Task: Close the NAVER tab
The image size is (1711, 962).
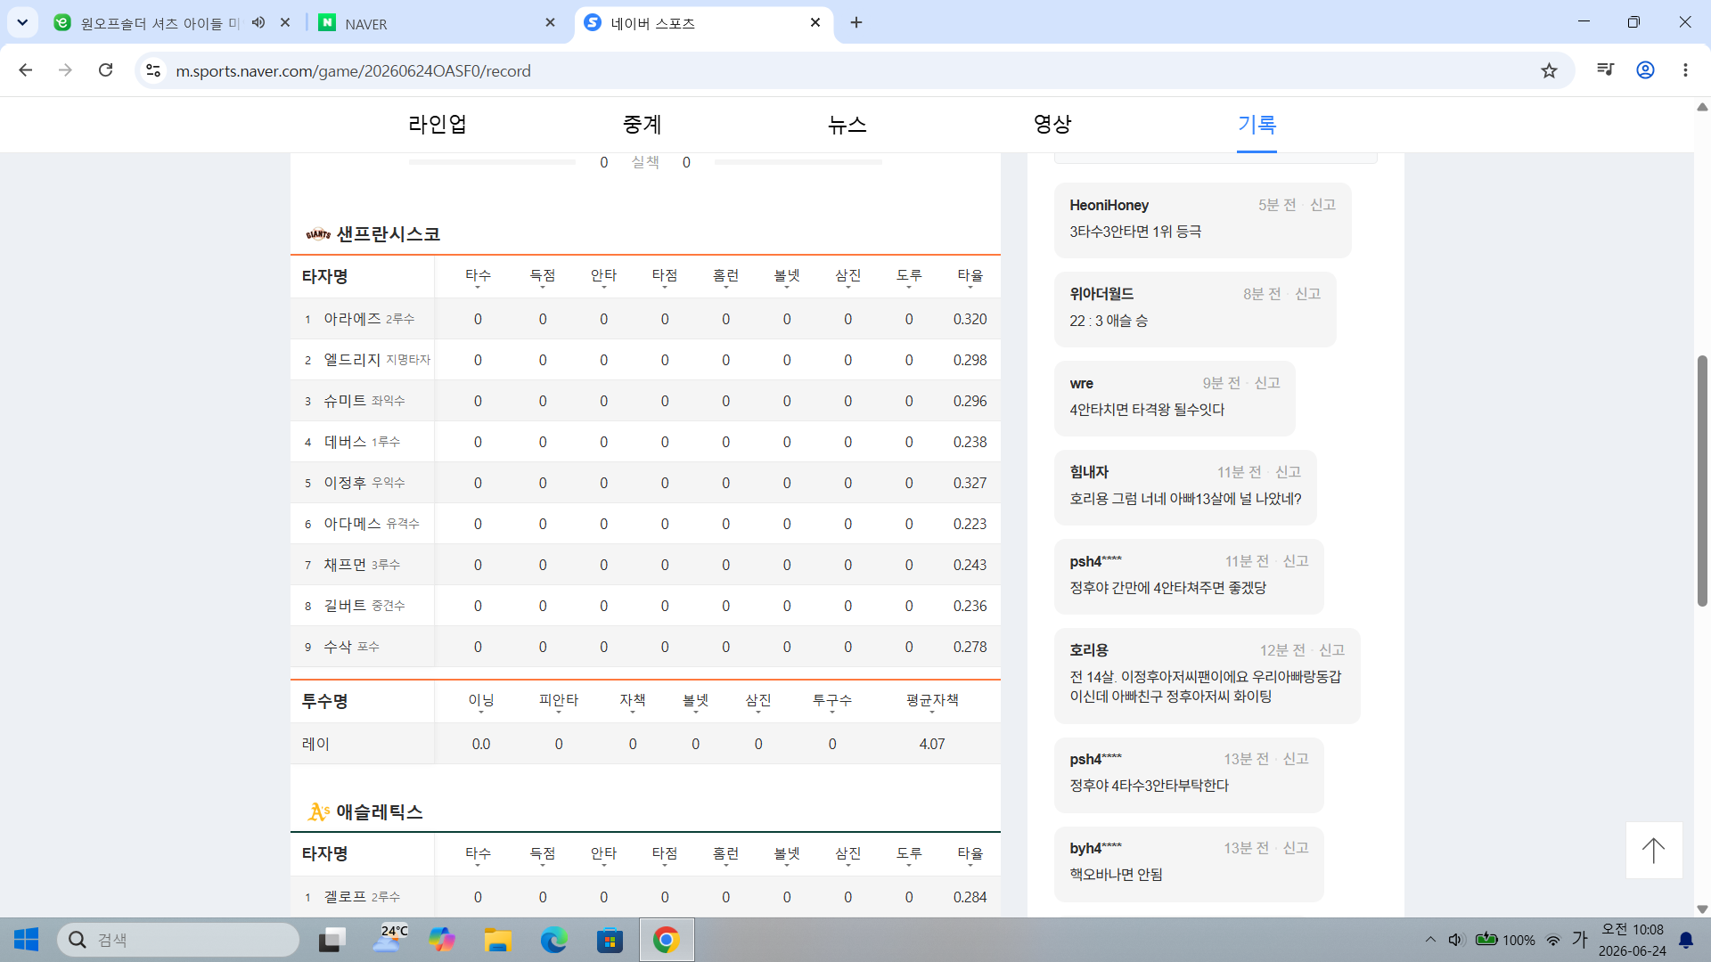Action: click(x=550, y=22)
